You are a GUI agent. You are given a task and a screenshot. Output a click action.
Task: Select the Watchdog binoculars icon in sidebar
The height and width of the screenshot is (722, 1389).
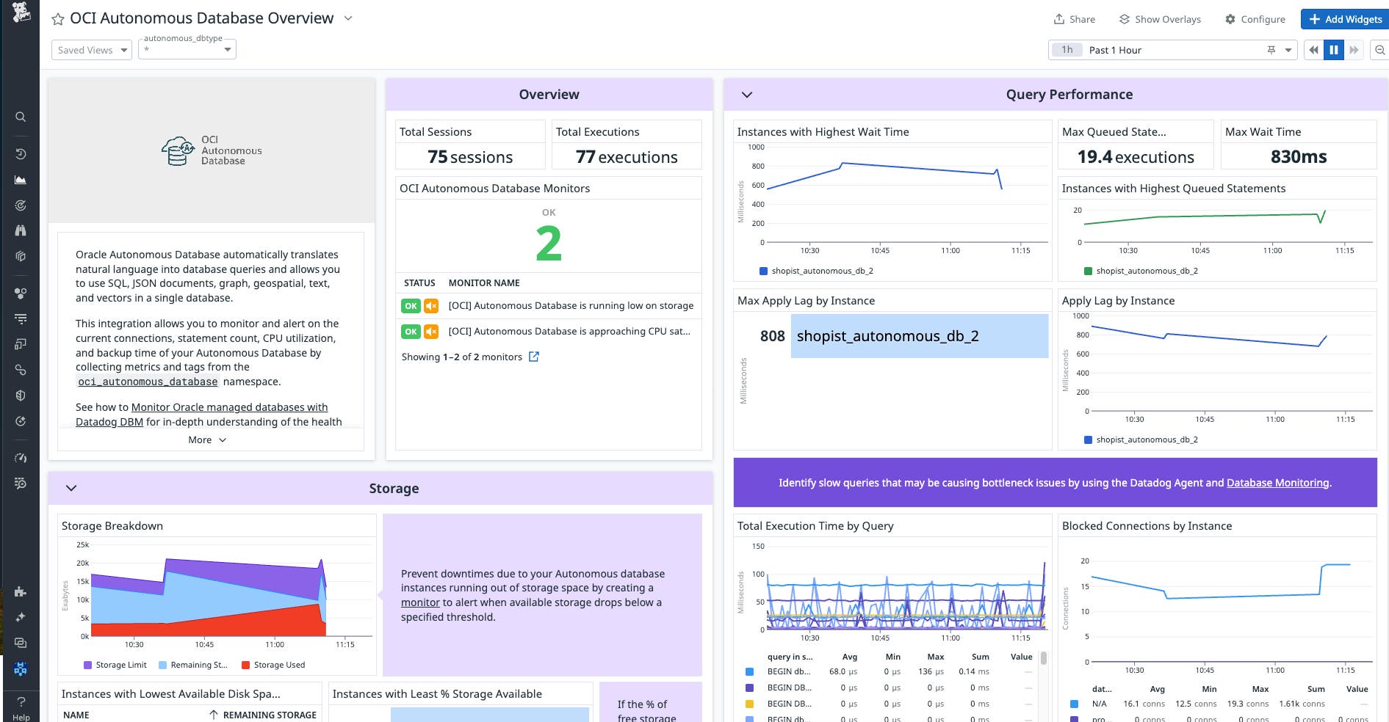coord(21,230)
